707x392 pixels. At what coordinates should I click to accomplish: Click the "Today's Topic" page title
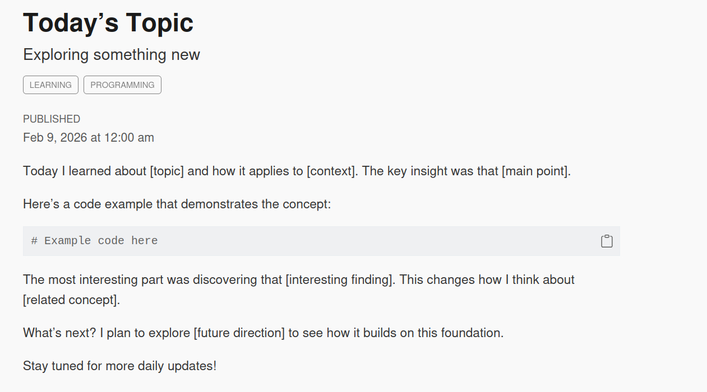pyautogui.click(x=108, y=23)
